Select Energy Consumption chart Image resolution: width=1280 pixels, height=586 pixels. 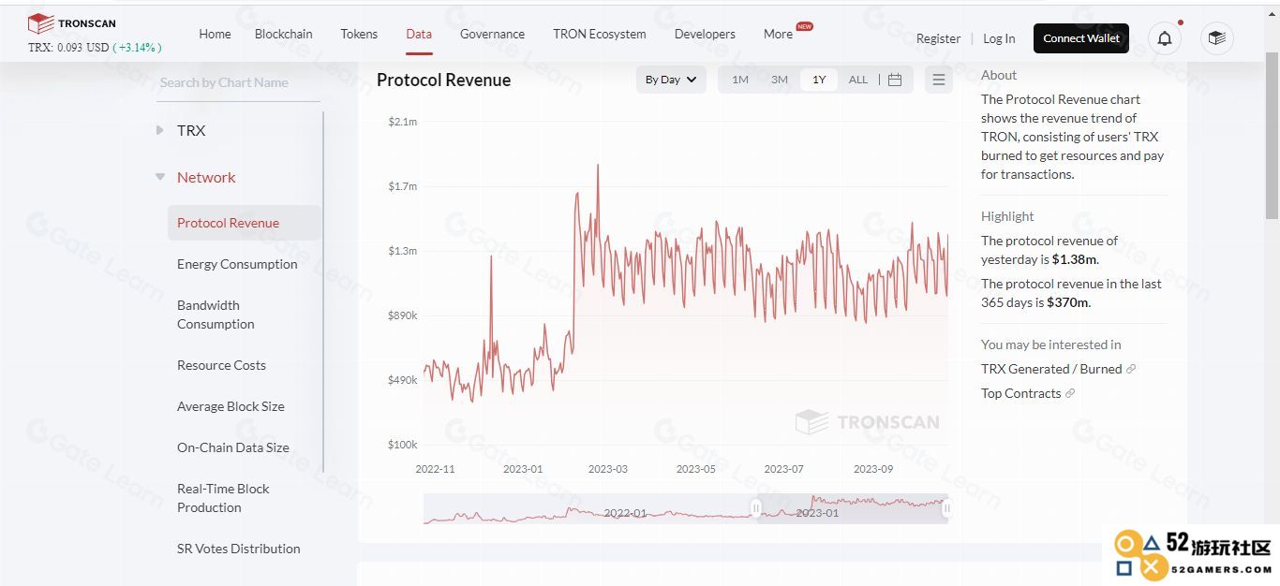(237, 264)
